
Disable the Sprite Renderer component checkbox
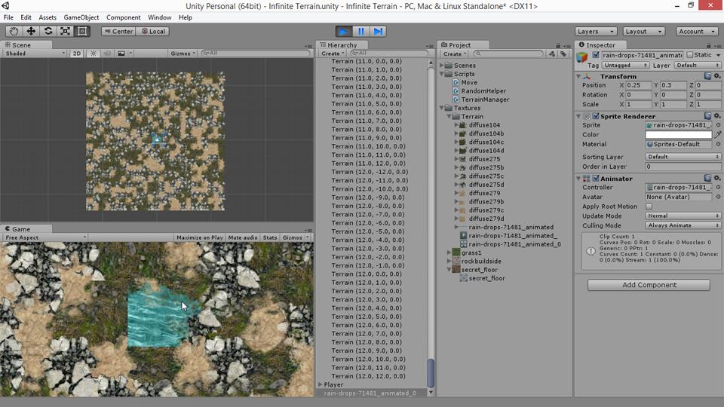596,116
